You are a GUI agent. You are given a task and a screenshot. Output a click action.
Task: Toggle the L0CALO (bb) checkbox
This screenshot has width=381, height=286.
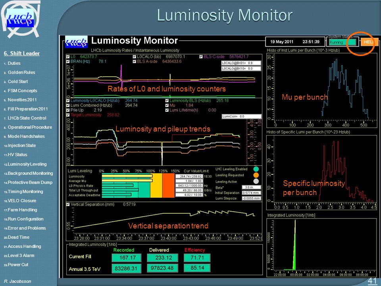[x=135, y=57]
